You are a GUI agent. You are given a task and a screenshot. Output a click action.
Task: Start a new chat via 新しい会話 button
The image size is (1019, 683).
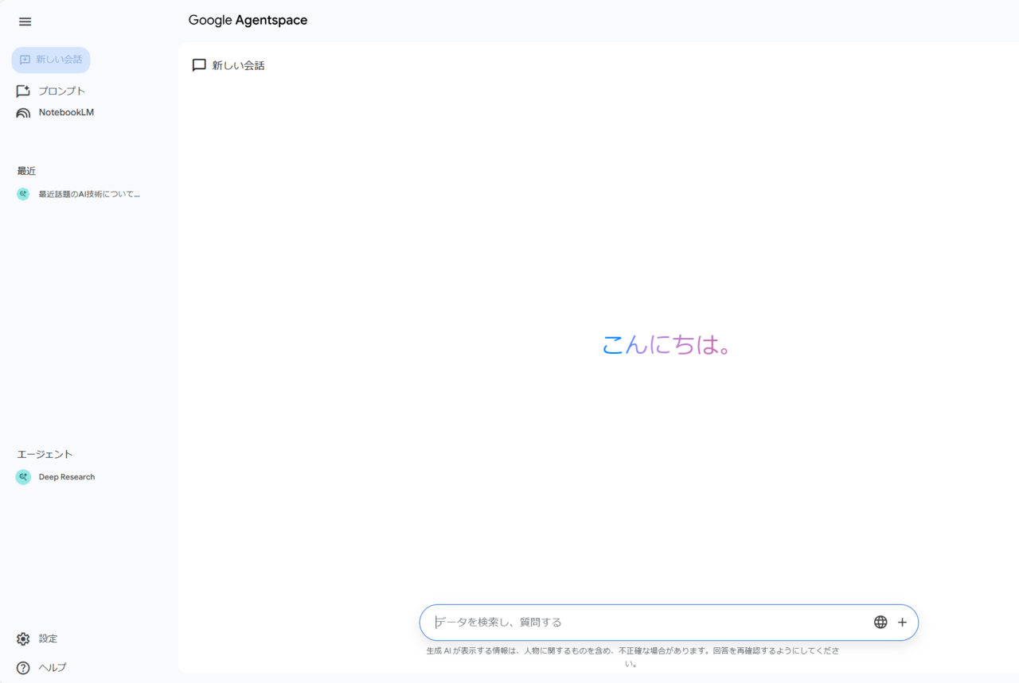[x=51, y=60]
